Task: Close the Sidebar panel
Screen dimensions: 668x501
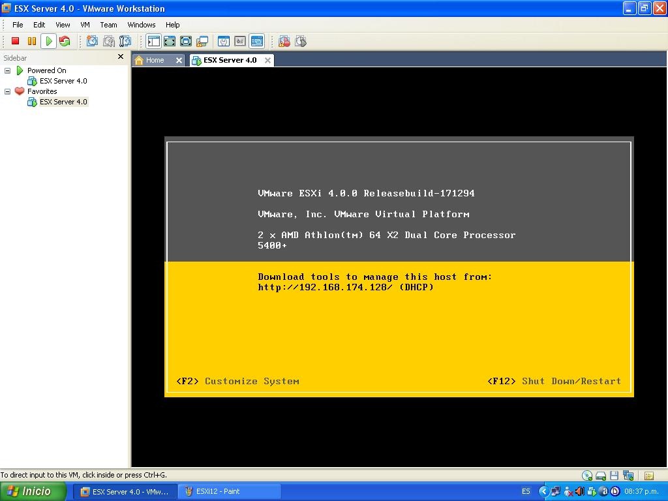Action: click(121, 56)
